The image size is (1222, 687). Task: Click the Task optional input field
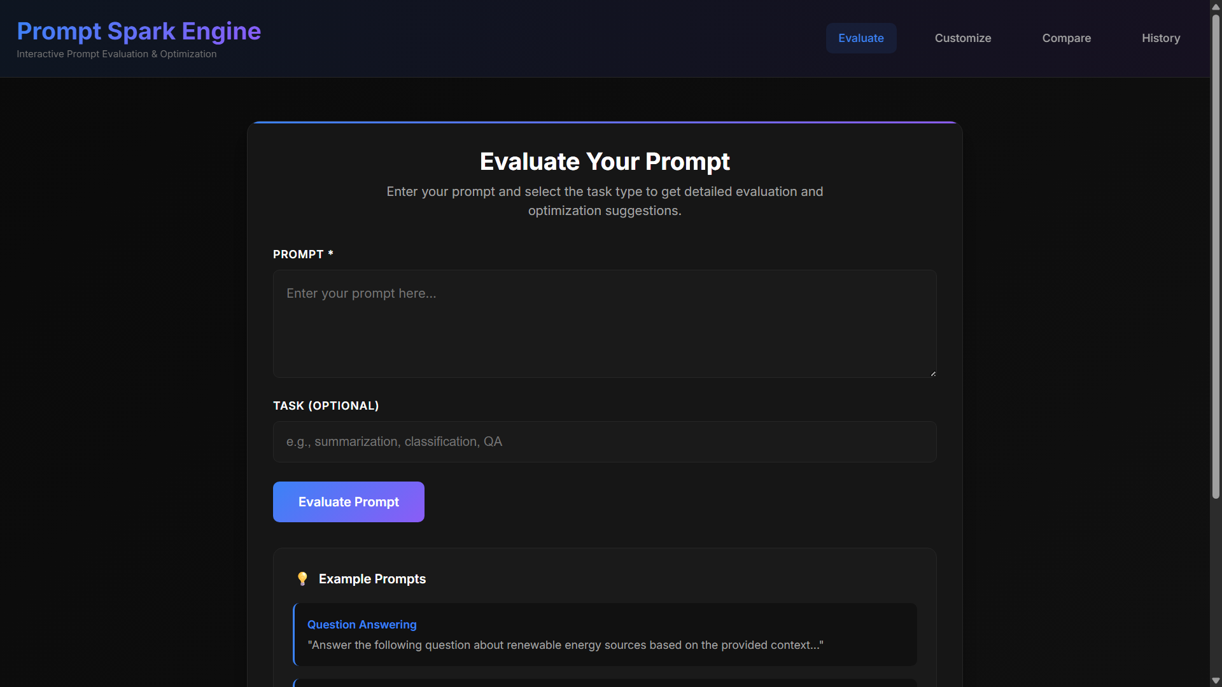(x=604, y=441)
